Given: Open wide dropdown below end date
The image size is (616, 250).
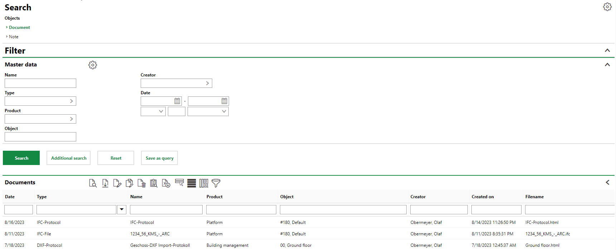Looking at the screenshot, I should (x=208, y=111).
